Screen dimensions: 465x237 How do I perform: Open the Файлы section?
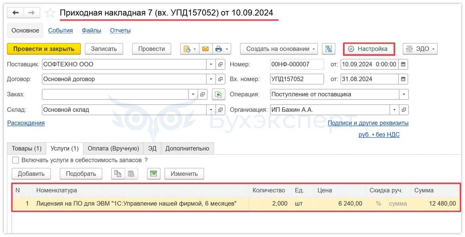pos(91,31)
